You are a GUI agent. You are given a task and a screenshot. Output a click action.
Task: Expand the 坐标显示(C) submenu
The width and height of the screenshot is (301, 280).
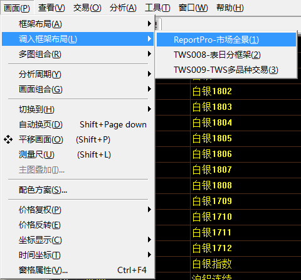click(x=78, y=240)
